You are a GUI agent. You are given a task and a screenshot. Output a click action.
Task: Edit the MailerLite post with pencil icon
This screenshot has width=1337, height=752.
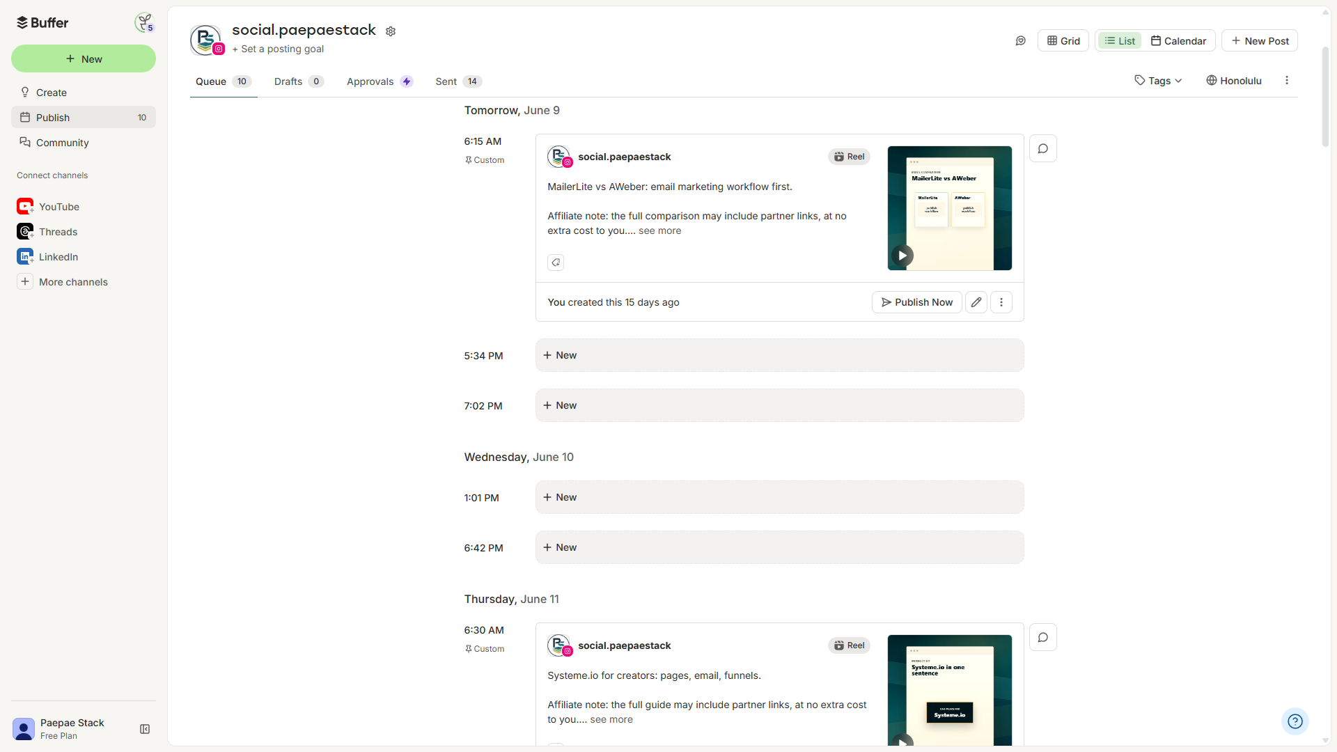976,302
